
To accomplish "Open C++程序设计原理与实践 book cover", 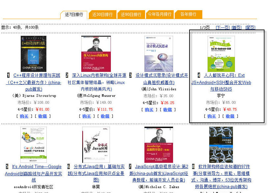I will tap(34, 54).
